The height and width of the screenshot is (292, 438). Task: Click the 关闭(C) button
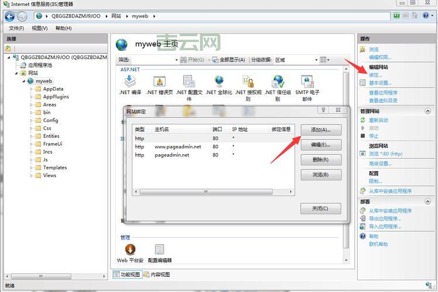[x=320, y=208]
